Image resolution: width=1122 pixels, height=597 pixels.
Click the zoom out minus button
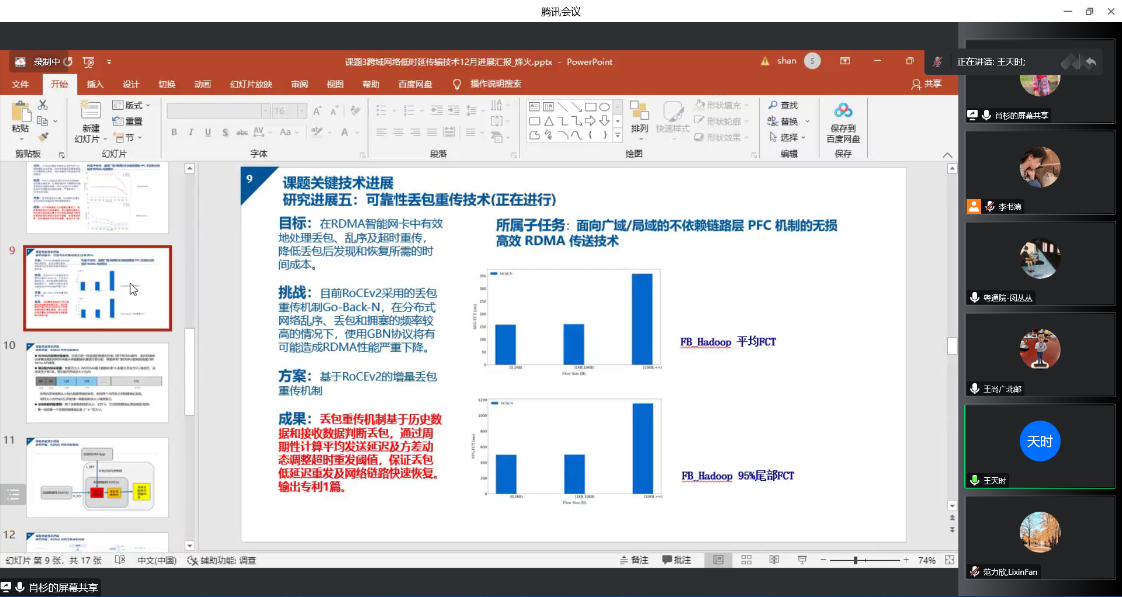(x=823, y=560)
